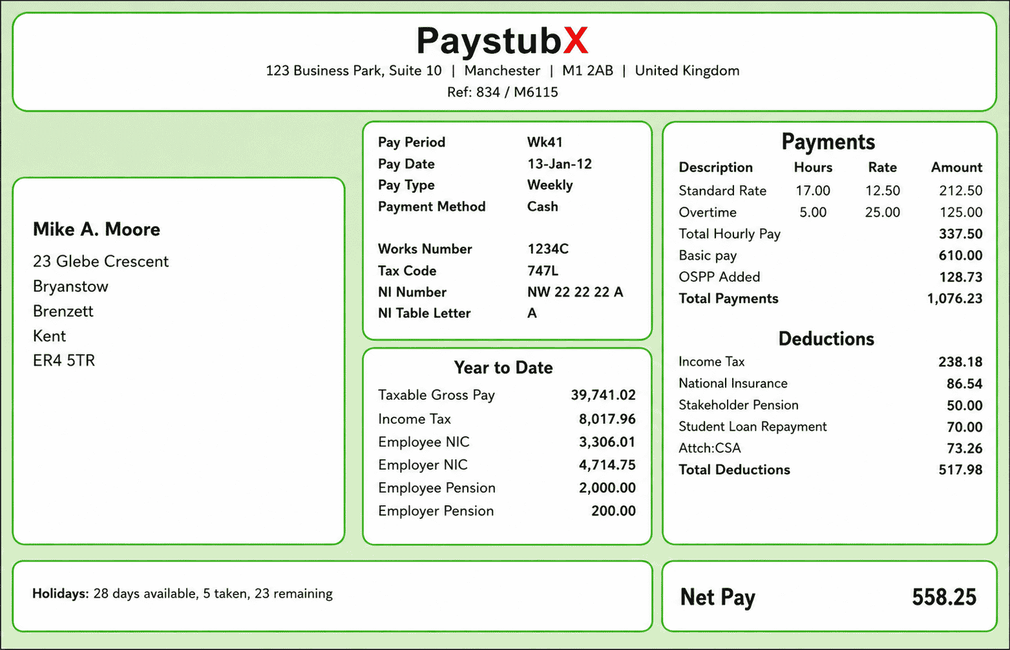Click the Pay Period value 'Wk41'
1010x650 pixels.
click(x=545, y=142)
